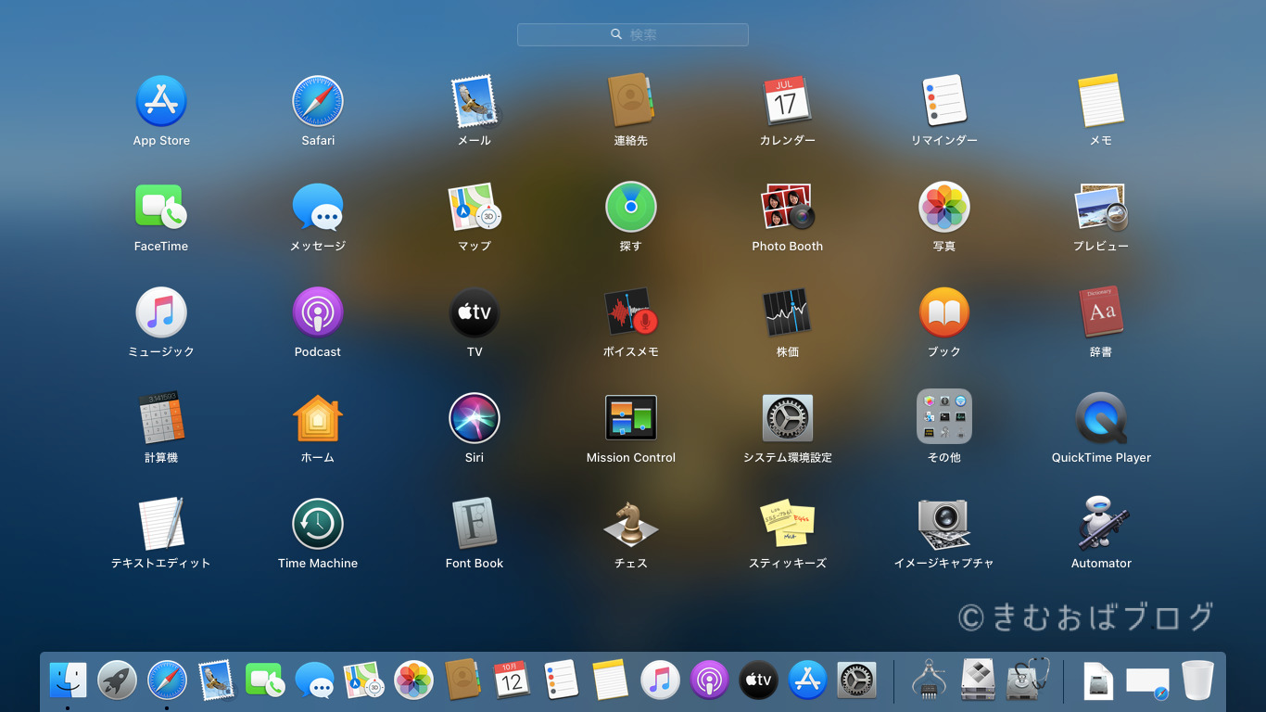1266x712 pixels.
Task: Open 写真 photos app in Launchpad
Action: [944, 207]
